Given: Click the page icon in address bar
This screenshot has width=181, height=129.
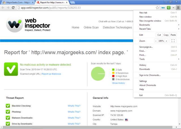Looking at the screenshot, I should pyautogui.click(x=19, y=8).
